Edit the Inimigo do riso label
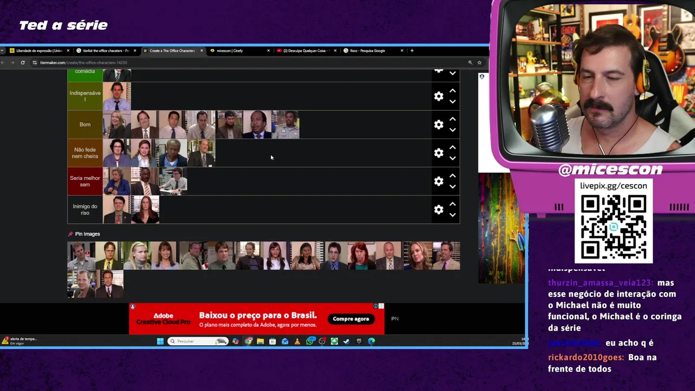 click(85, 209)
